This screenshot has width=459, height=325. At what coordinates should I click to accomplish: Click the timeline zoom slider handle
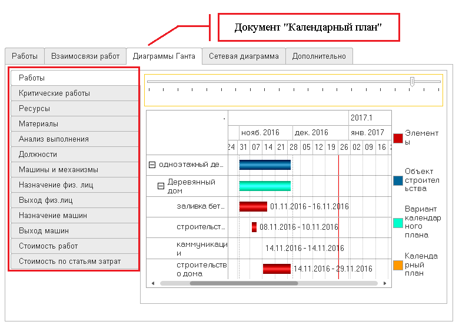[x=412, y=82]
